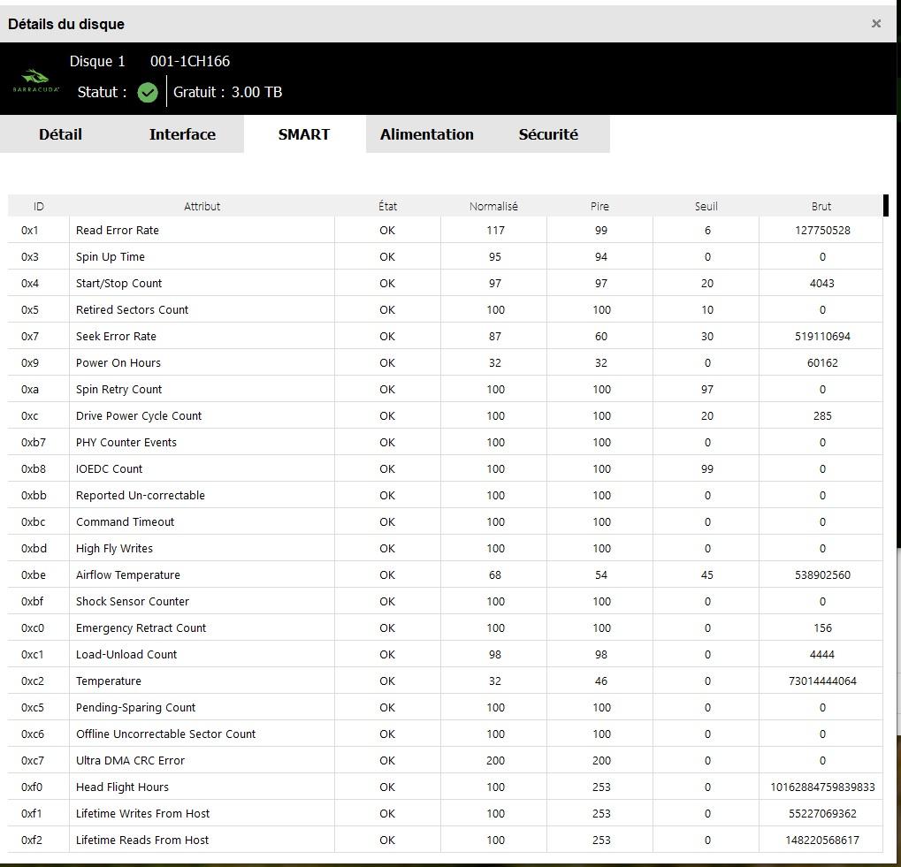Viewport: 901px width, 867px height.
Task: Close the Détails du disque dialog
Action: point(875,24)
